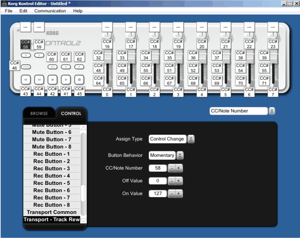This screenshot has width=300, height=238.
Task: Decrease the On Value with minus
Action: point(171,194)
